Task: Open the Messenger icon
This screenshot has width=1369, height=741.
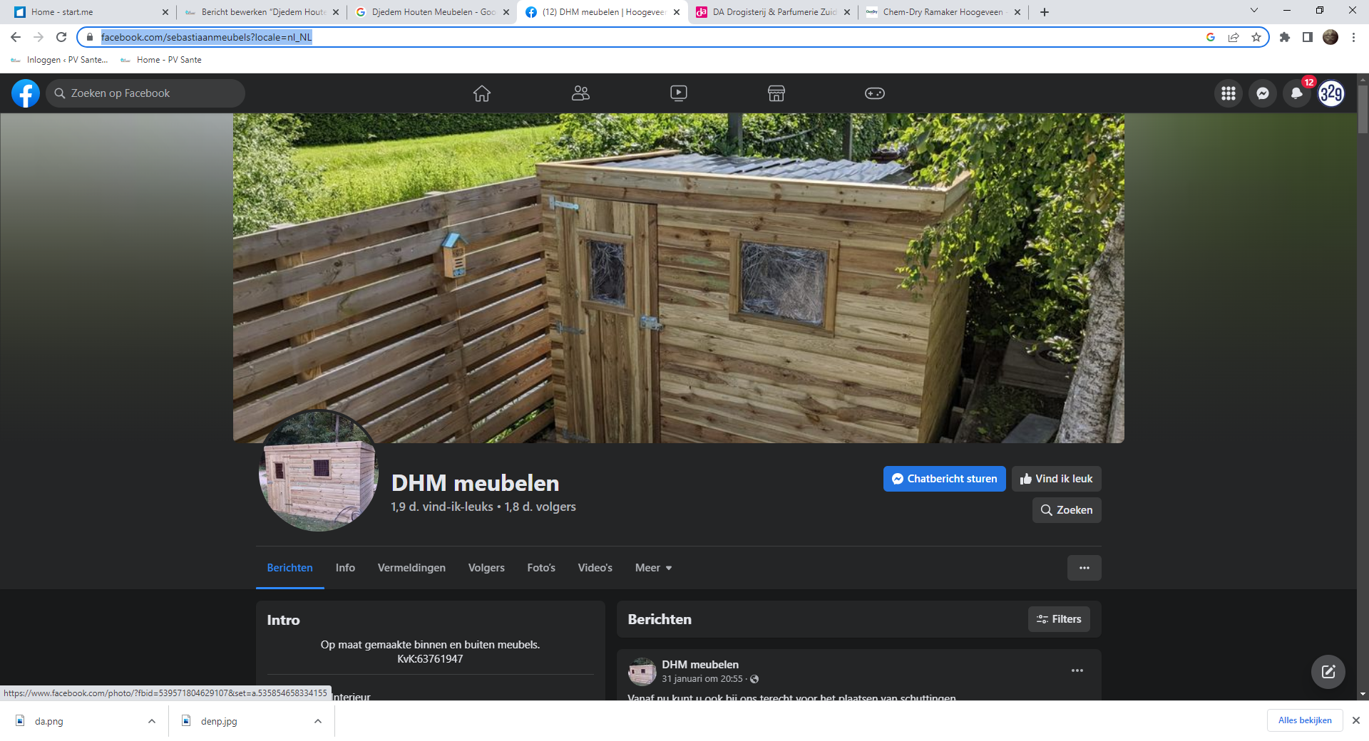Action: 1262,93
